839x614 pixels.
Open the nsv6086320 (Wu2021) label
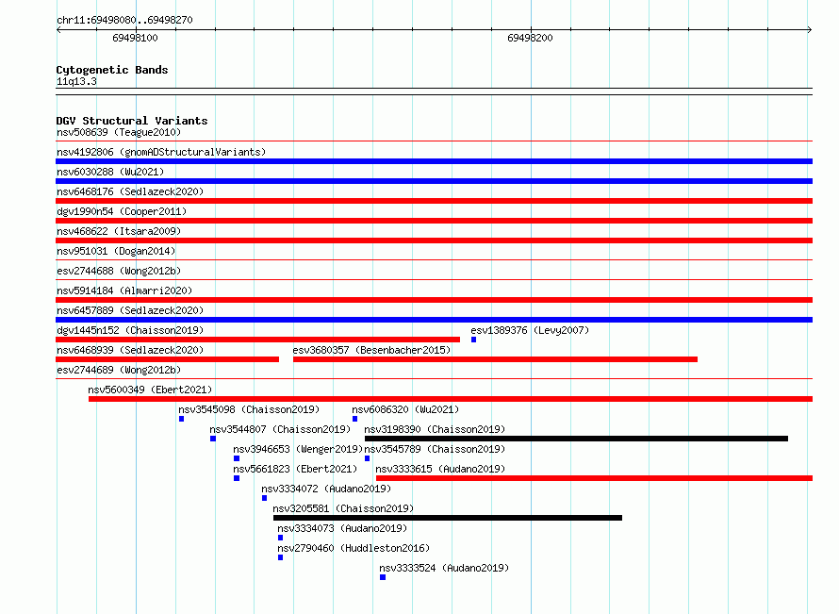click(405, 409)
